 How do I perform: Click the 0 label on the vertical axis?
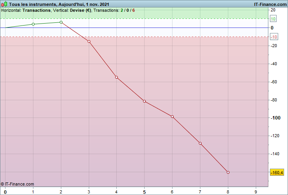tap(272, 28)
